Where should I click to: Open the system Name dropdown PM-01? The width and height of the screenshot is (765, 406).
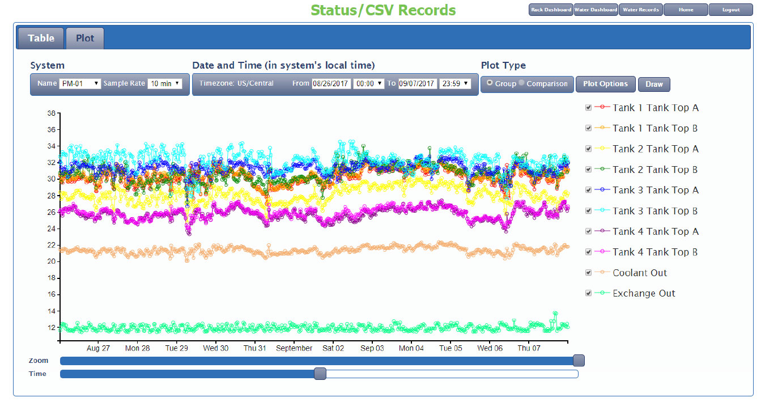click(80, 83)
